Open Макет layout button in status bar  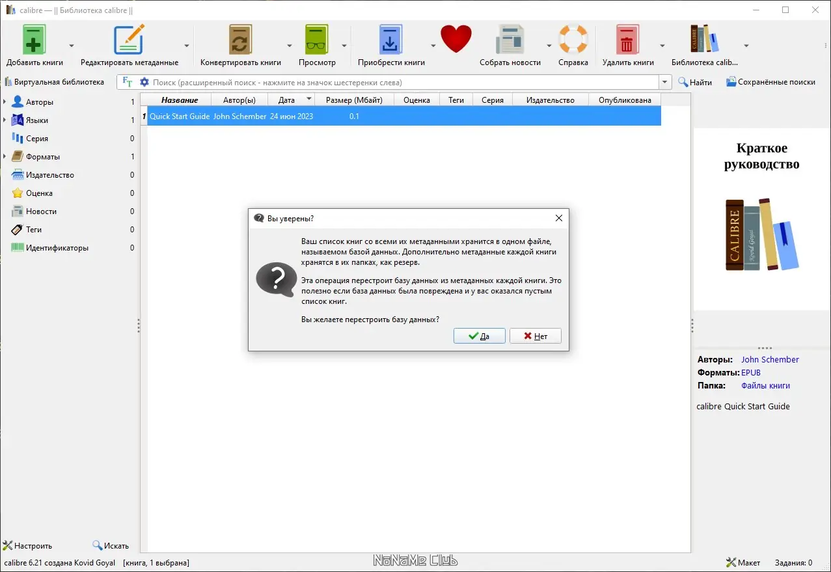[742, 563]
